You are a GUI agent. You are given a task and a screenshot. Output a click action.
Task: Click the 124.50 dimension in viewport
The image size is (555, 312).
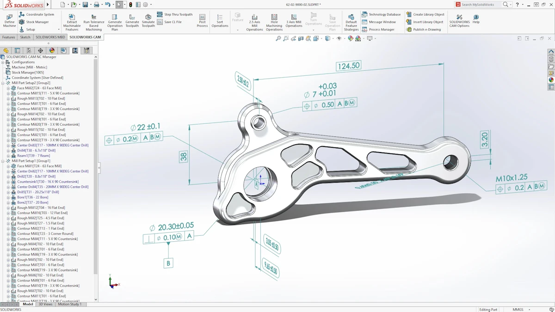click(349, 66)
